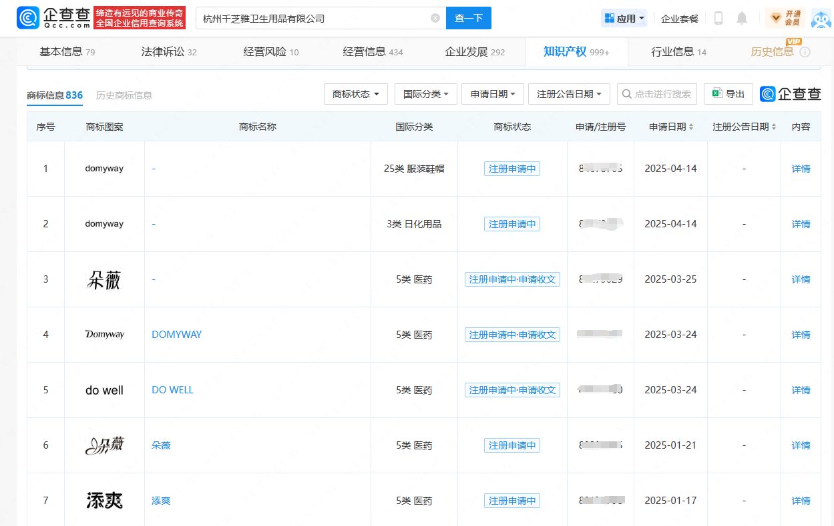Switch to the 企业发展 tab
Viewport: 834px width, 526px height.
click(475, 52)
